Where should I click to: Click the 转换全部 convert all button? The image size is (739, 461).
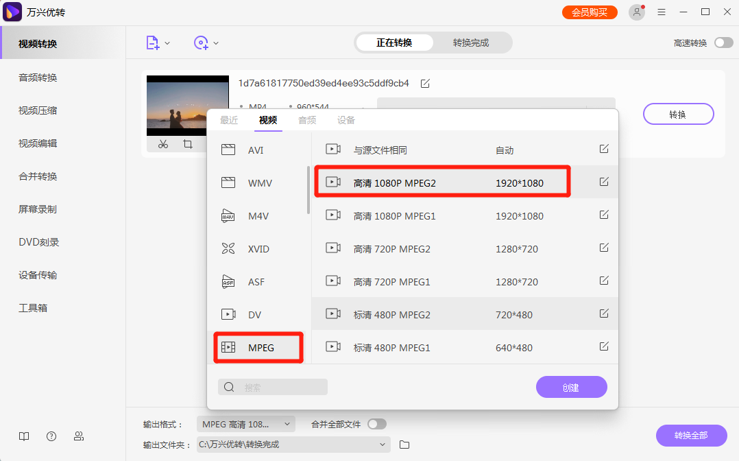pyautogui.click(x=691, y=436)
